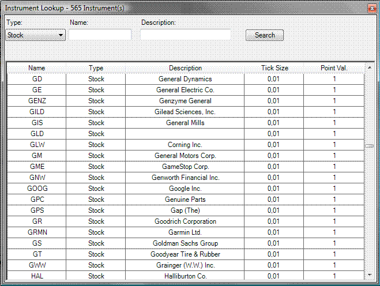The height and width of the screenshot is (286, 380).
Task: Click the Gilead Sciences, Inc. description
Action: [x=185, y=112]
